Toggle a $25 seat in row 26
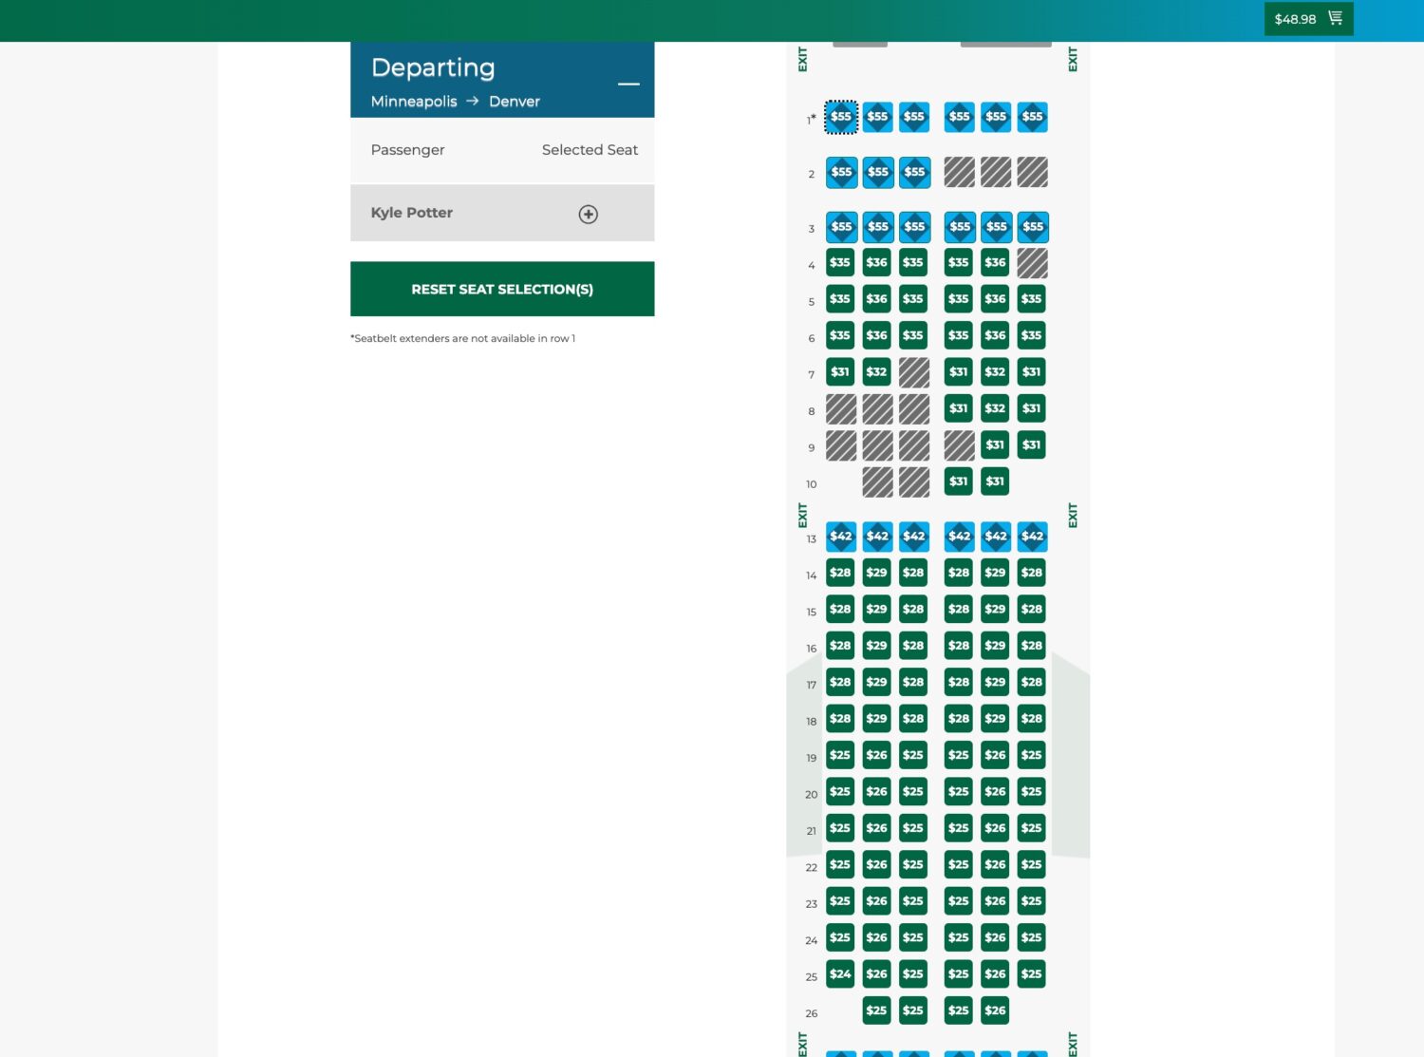The width and height of the screenshot is (1424, 1057). tap(876, 1010)
